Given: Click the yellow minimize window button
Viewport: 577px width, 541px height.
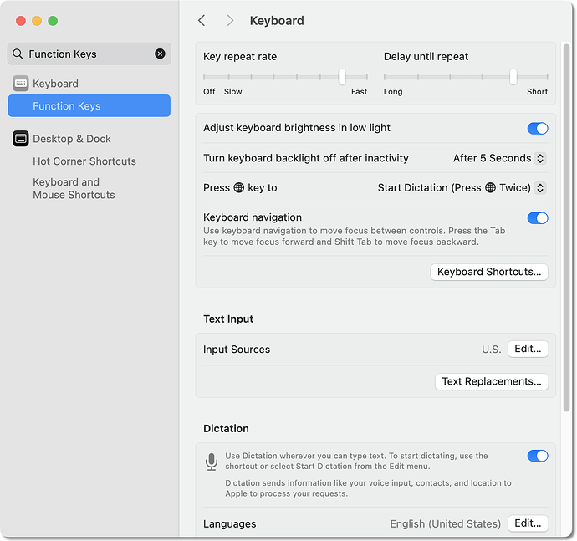Looking at the screenshot, I should point(37,20).
